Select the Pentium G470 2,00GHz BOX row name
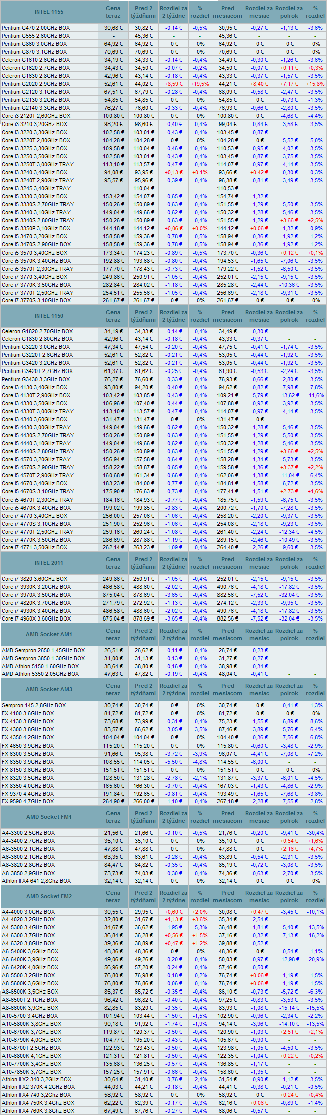The height and width of the screenshot is (1115, 327). coord(36,28)
